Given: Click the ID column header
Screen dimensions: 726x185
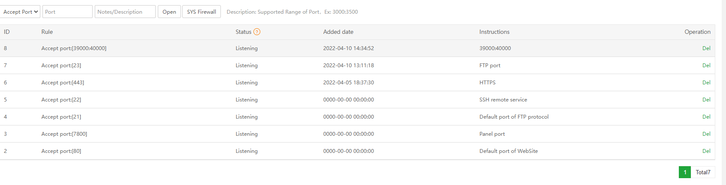Looking at the screenshot, I should [x=7, y=32].
